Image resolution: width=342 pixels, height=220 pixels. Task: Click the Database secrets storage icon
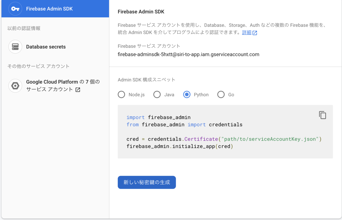[15, 47]
